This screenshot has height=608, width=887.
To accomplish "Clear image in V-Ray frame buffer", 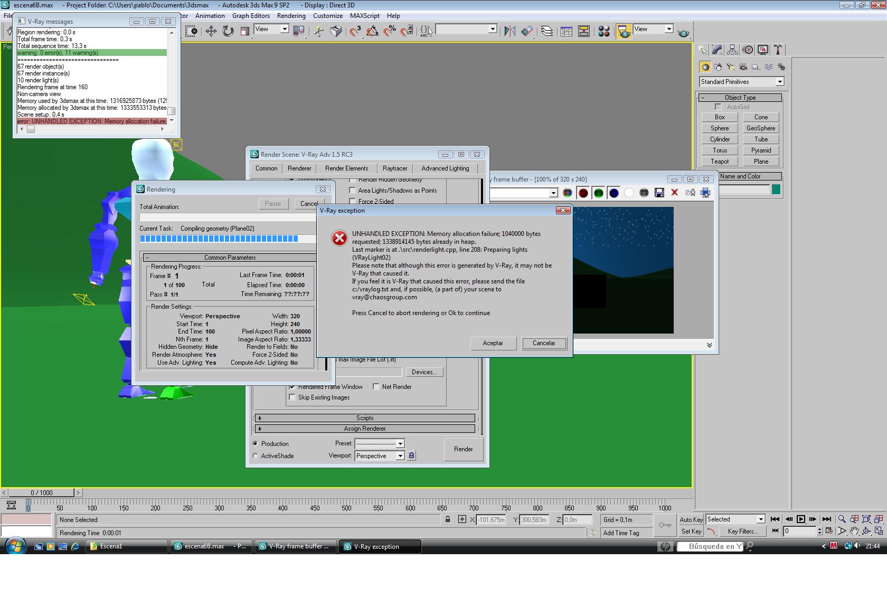I will click(x=675, y=193).
